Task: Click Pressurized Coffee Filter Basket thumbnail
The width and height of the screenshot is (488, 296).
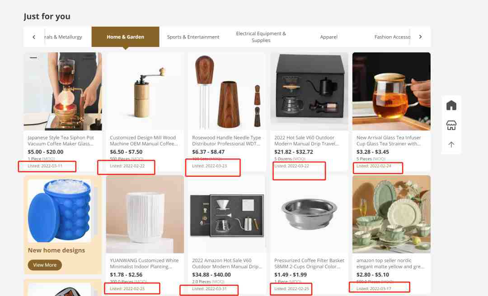Action: (x=309, y=214)
